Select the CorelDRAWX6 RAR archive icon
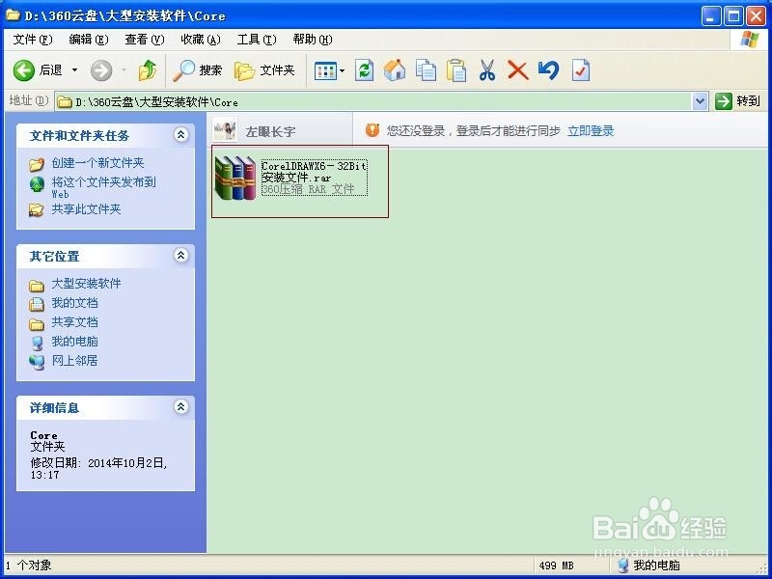 [x=235, y=178]
